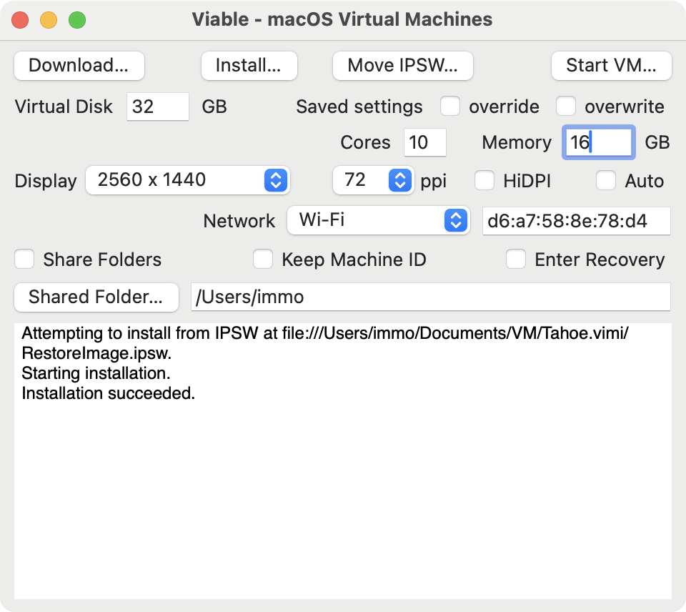Tick the overwrite saved settings checkbox
Image resolution: width=686 pixels, height=612 pixels.
(x=566, y=106)
